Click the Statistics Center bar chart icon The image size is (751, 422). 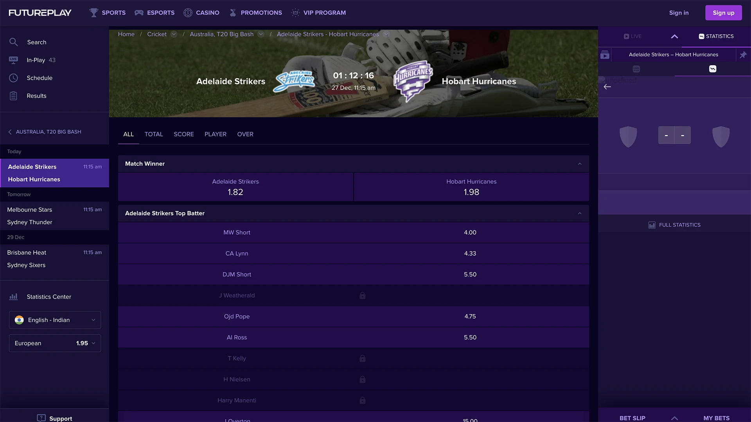pos(13,297)
